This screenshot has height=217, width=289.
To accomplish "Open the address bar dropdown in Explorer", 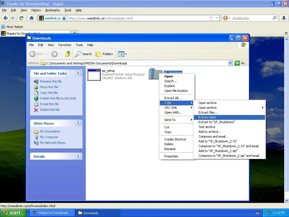I will (x=230, y=63).
